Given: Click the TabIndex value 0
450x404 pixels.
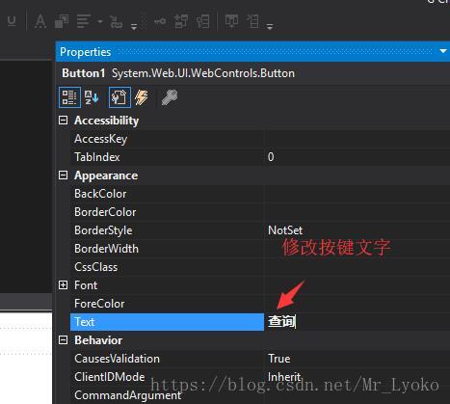Looking at the screenshot, I should [271, 157].
